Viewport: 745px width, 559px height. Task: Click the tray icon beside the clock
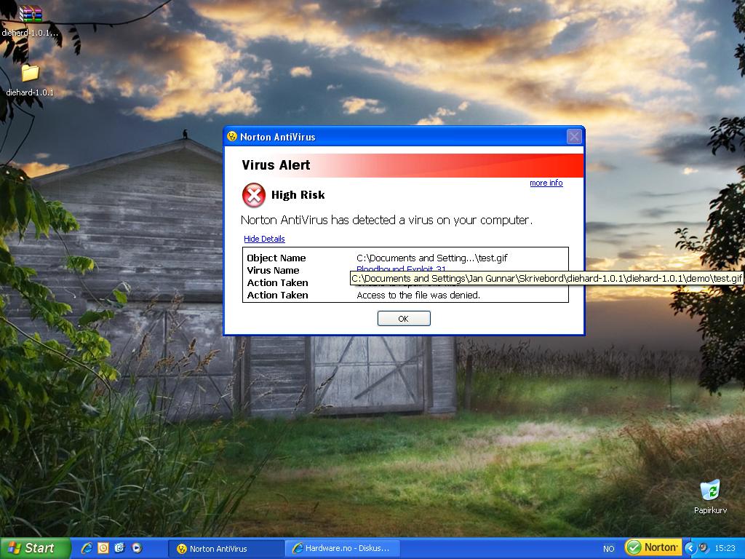pyautogui.click(x=704, y=548)
